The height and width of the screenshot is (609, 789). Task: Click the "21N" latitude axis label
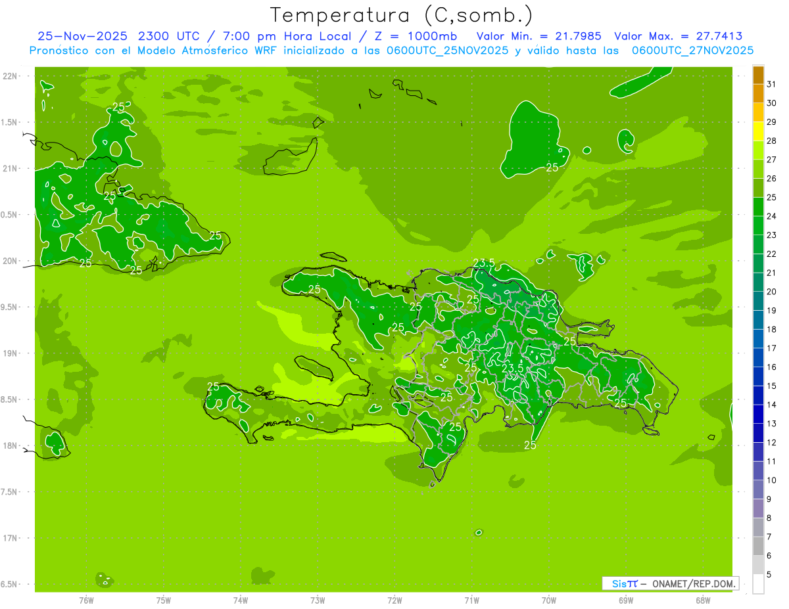pos(10,168)
